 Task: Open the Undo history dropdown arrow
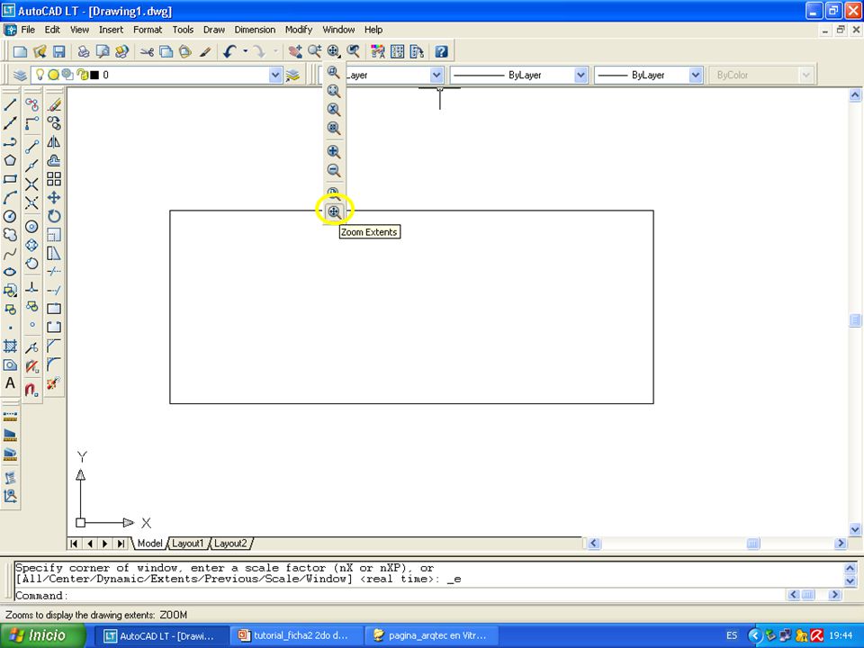245,52
